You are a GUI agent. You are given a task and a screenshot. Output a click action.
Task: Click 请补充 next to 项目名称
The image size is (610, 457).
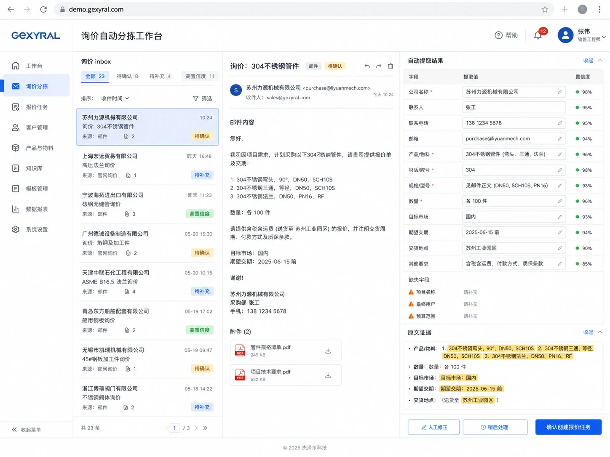tap(470, 292)
